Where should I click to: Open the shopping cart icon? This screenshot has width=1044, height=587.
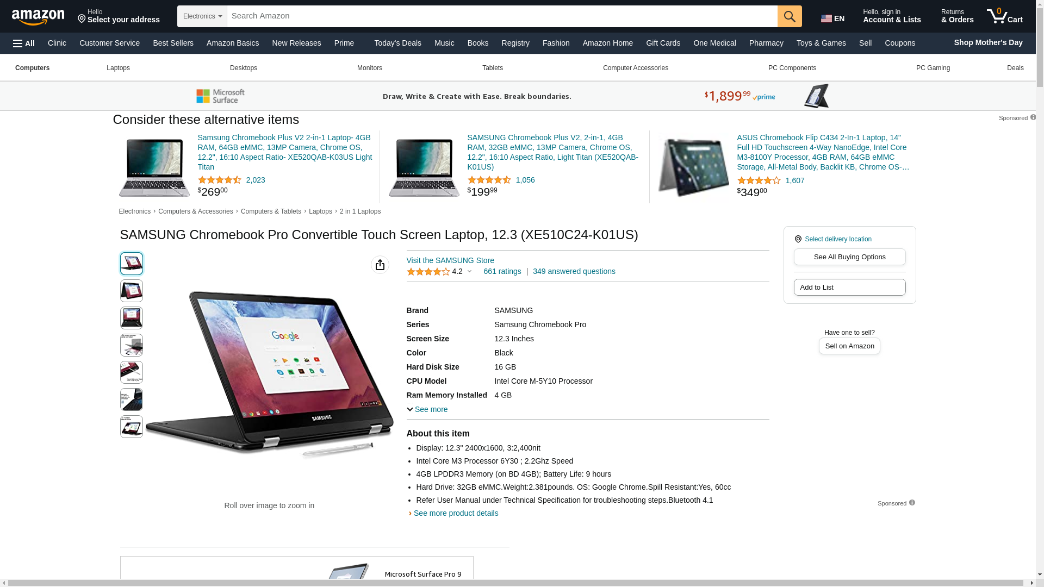click(1005, 16)
